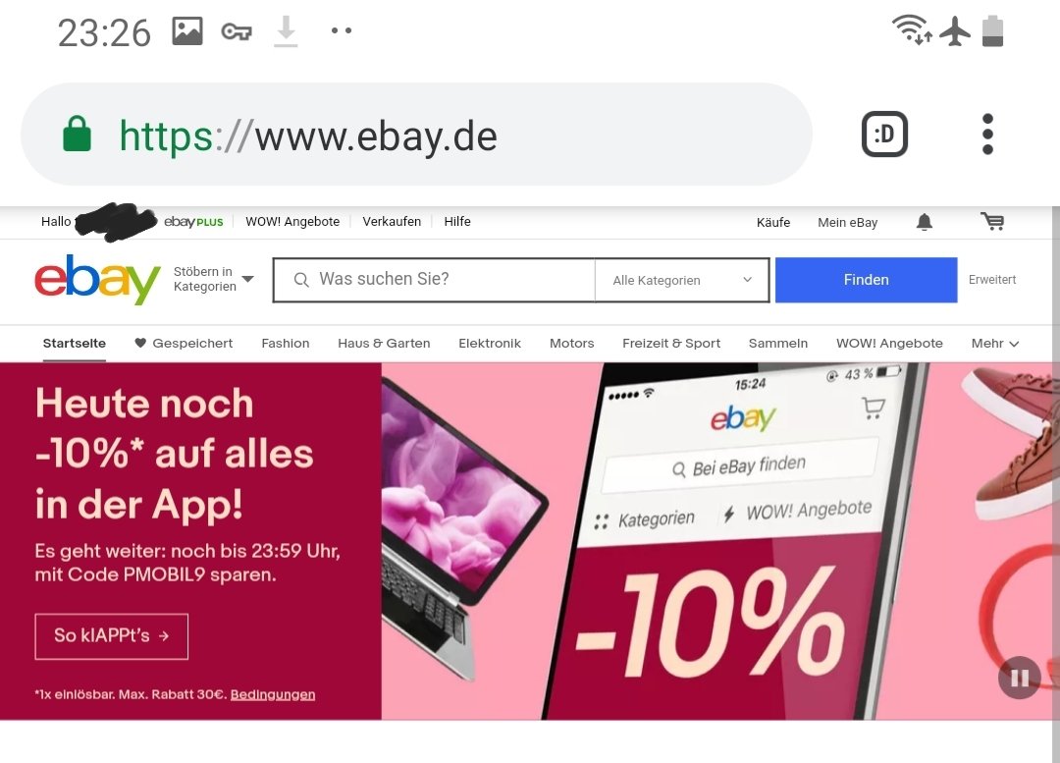
Task: Open Alle Kategorien dropdown
Action: (682, 280)
